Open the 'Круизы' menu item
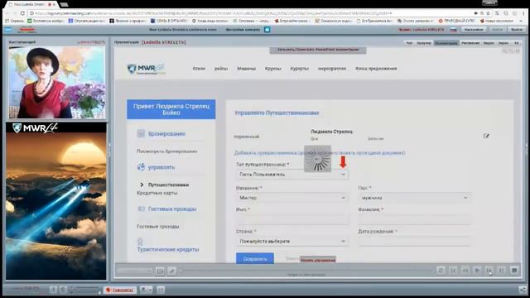The height and width of the screenshot is (298, 530). pos(273,69)
